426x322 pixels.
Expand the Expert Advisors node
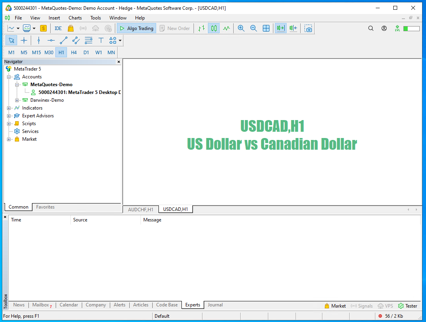click(9, 116)
